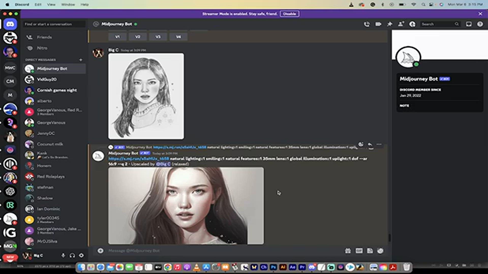Open user settings gear near Big C
The height and width of the screenshot is (274, 488).
point(81,255)
